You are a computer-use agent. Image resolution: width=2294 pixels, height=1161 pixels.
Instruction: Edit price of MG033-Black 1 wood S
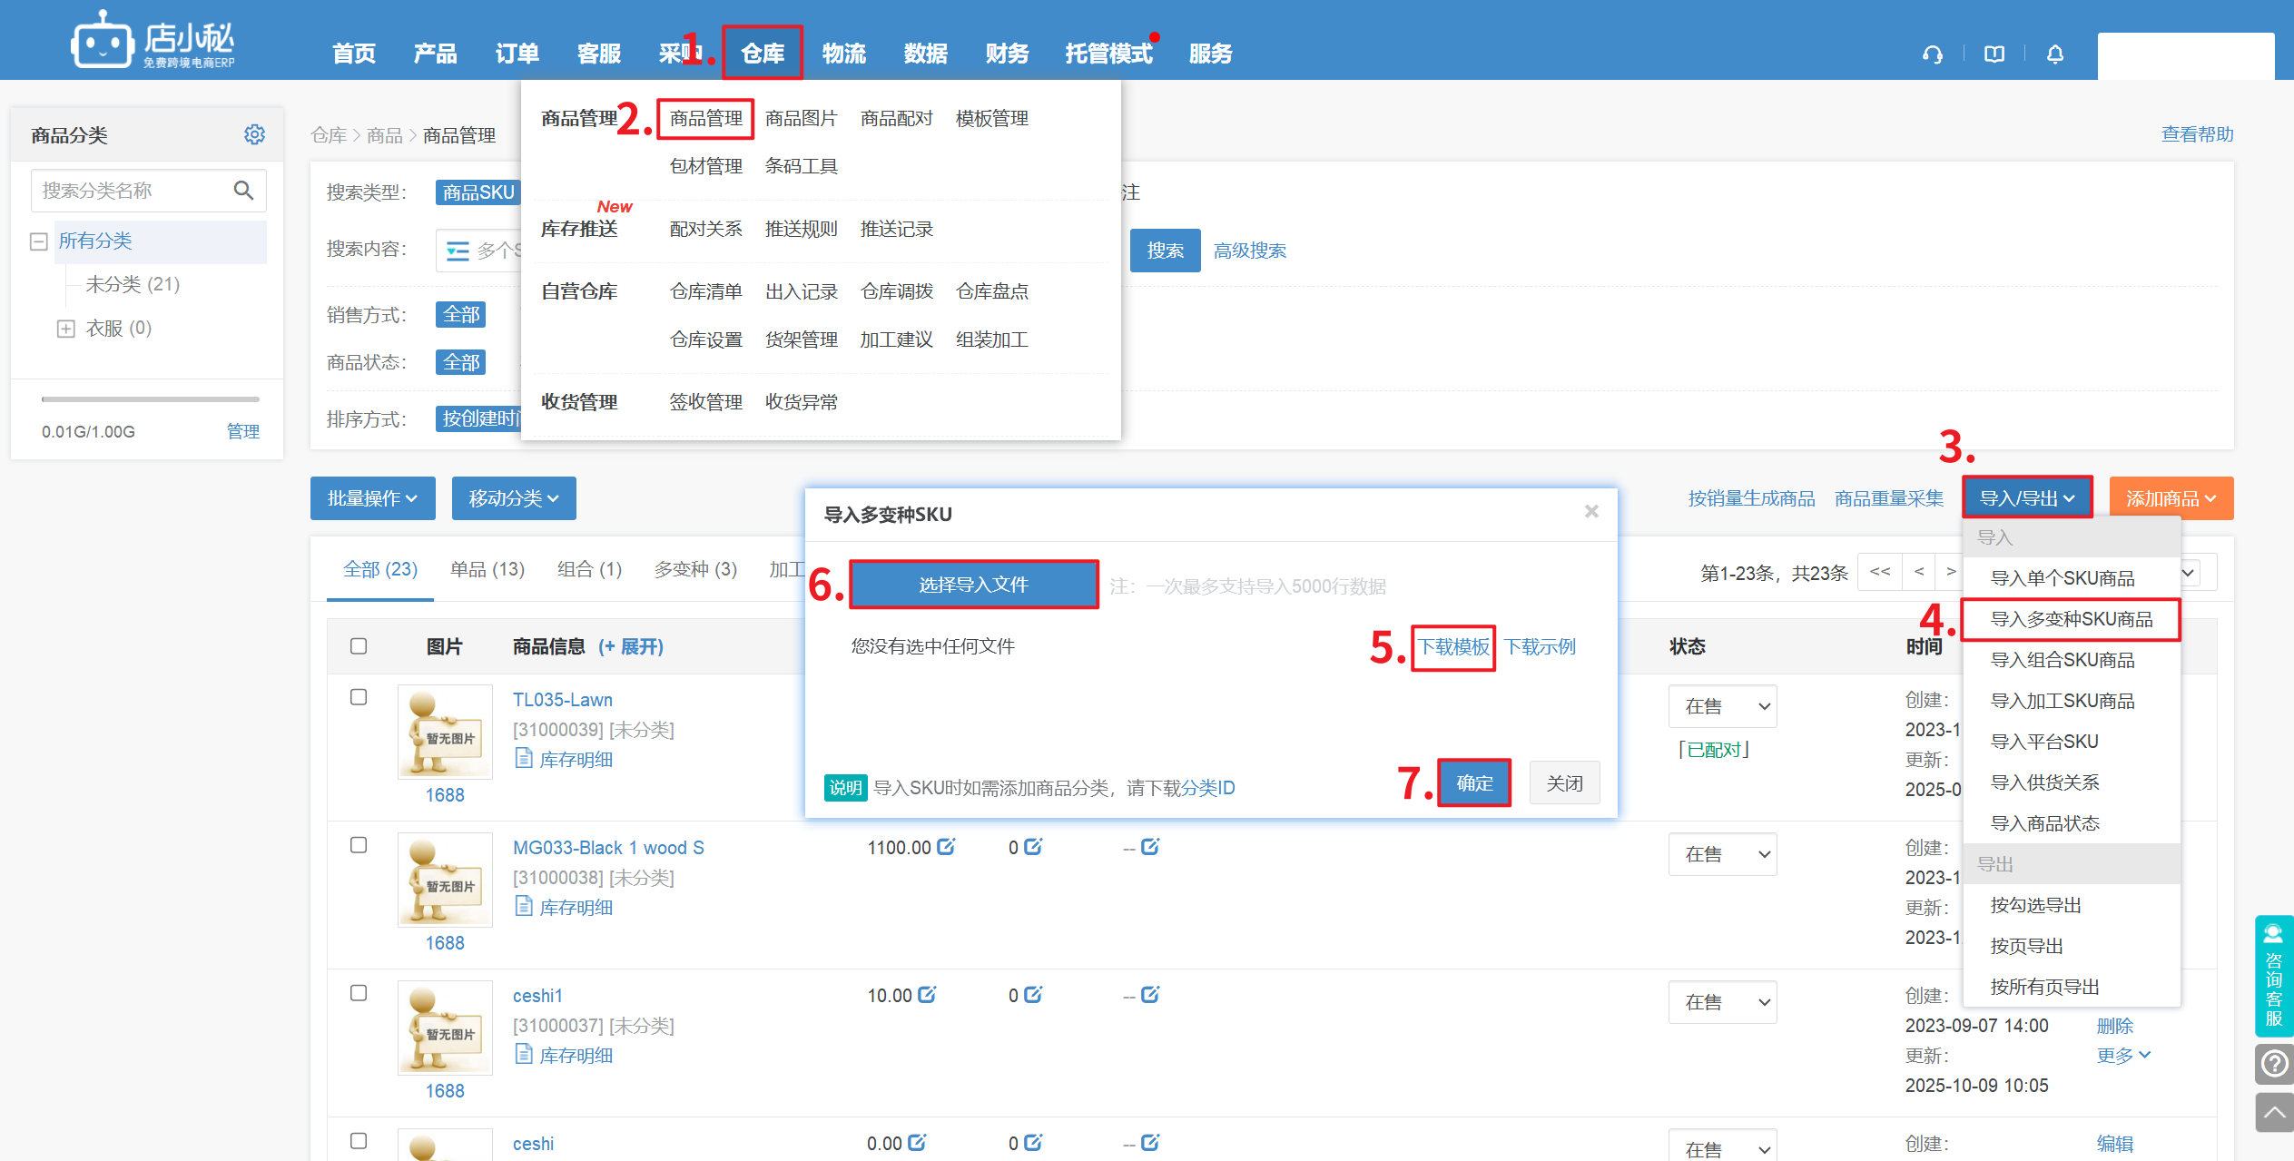(946, 847)
